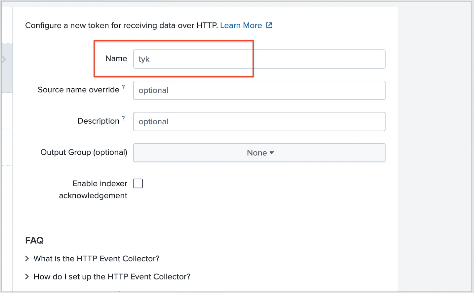Click the Enable indexer acknowledgement label
Viewport: 474px width, 293px height.
pos(93,189)
